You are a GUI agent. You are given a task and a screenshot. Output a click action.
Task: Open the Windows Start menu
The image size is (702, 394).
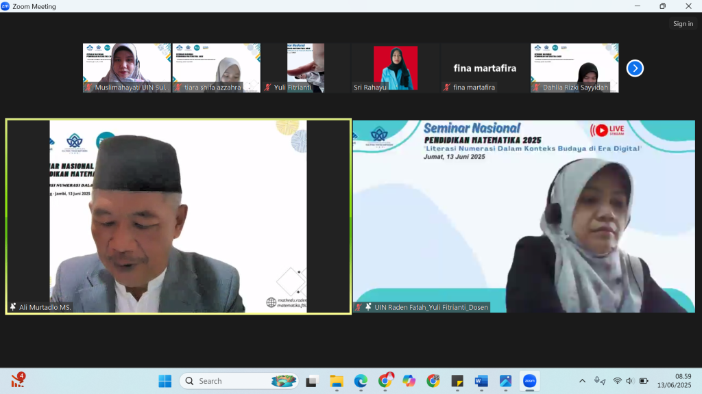[165, 381]
